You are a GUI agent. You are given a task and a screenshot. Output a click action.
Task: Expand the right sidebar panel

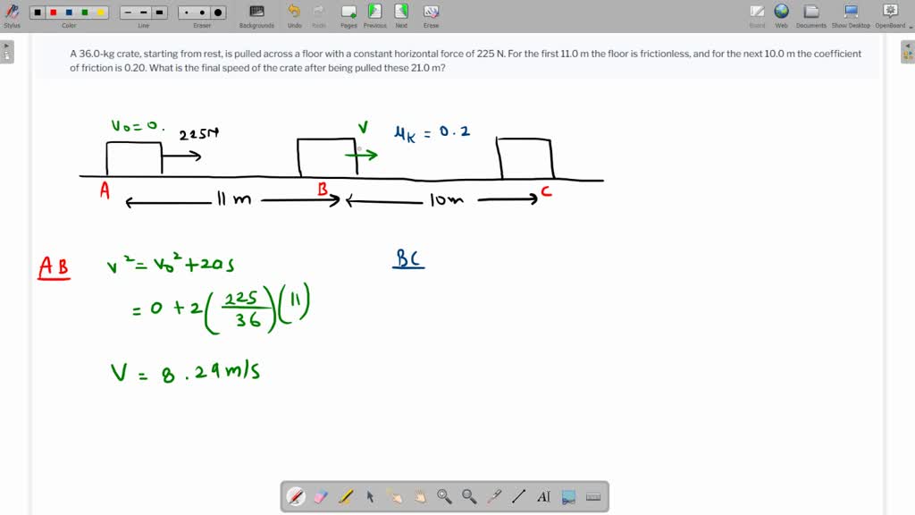pyautogui.click(x=908, y=51)
